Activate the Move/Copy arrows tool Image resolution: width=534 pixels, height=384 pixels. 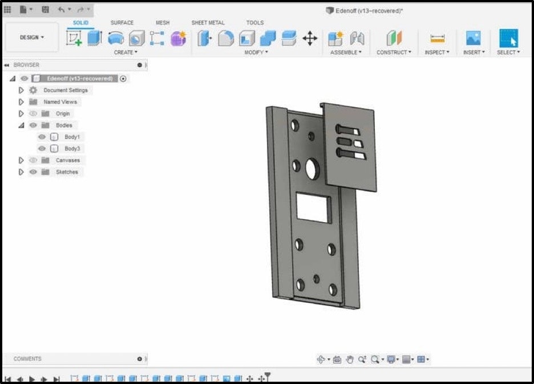click(x=310, y=38)
